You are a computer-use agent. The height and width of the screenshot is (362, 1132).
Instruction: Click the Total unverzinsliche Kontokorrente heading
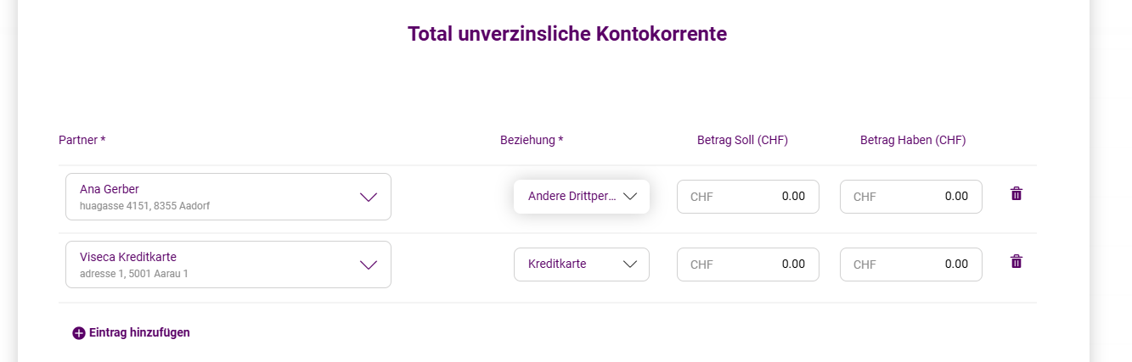[567, 34]
